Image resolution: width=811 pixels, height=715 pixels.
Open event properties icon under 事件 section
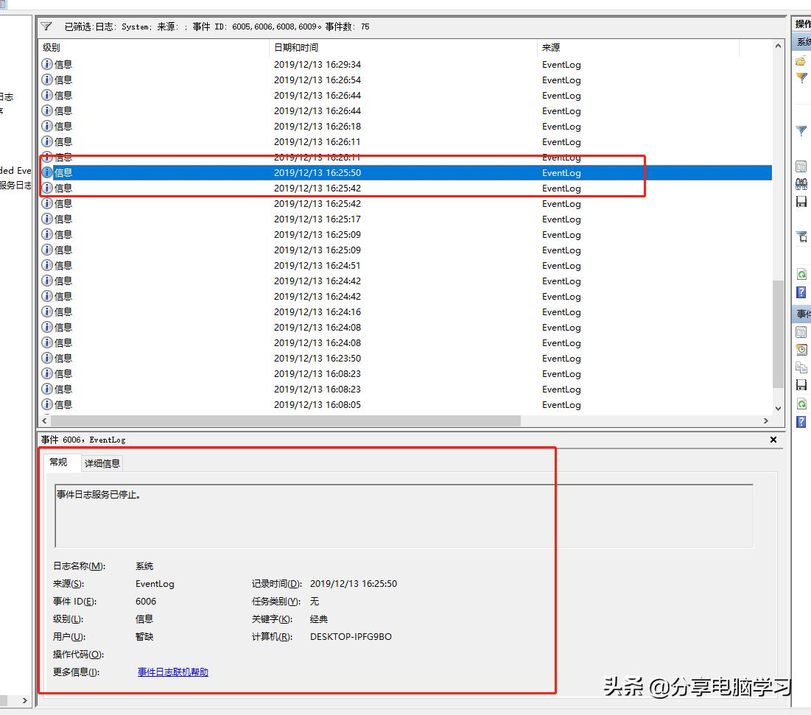tap(801, 331)
